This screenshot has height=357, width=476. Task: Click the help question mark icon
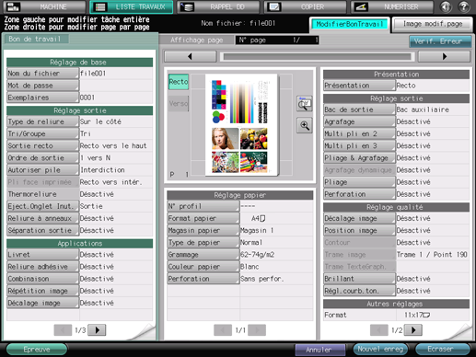[464, 6]
